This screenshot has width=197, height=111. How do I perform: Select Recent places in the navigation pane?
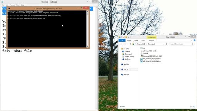pos(129,57)
